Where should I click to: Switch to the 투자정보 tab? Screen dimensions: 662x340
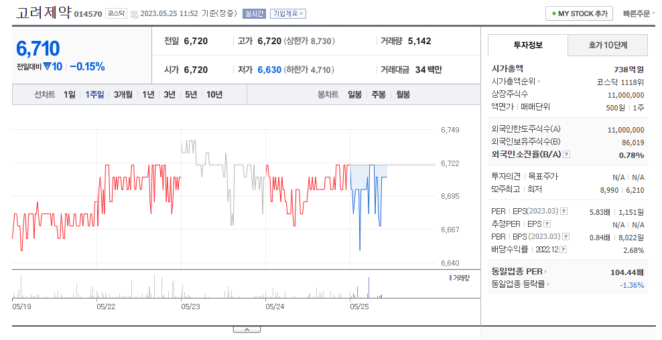tap(528, 45)
